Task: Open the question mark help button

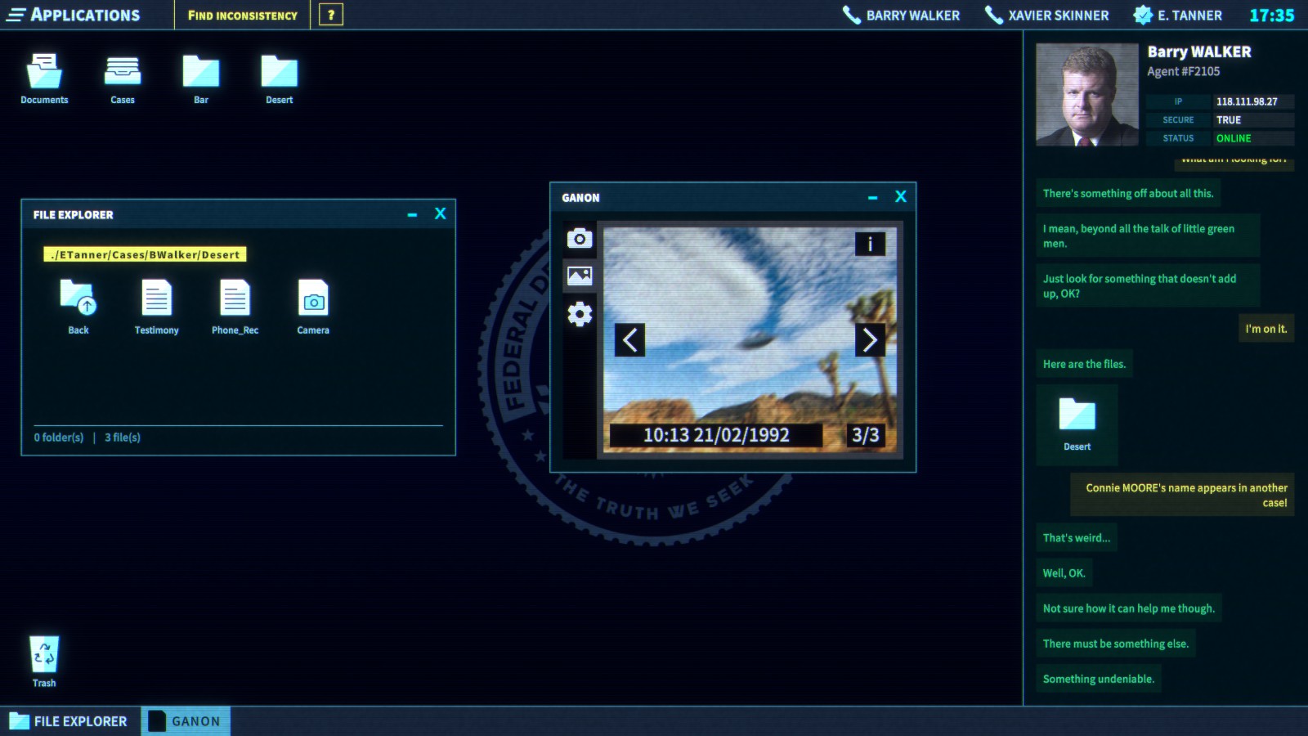Action: click(331, 15)
